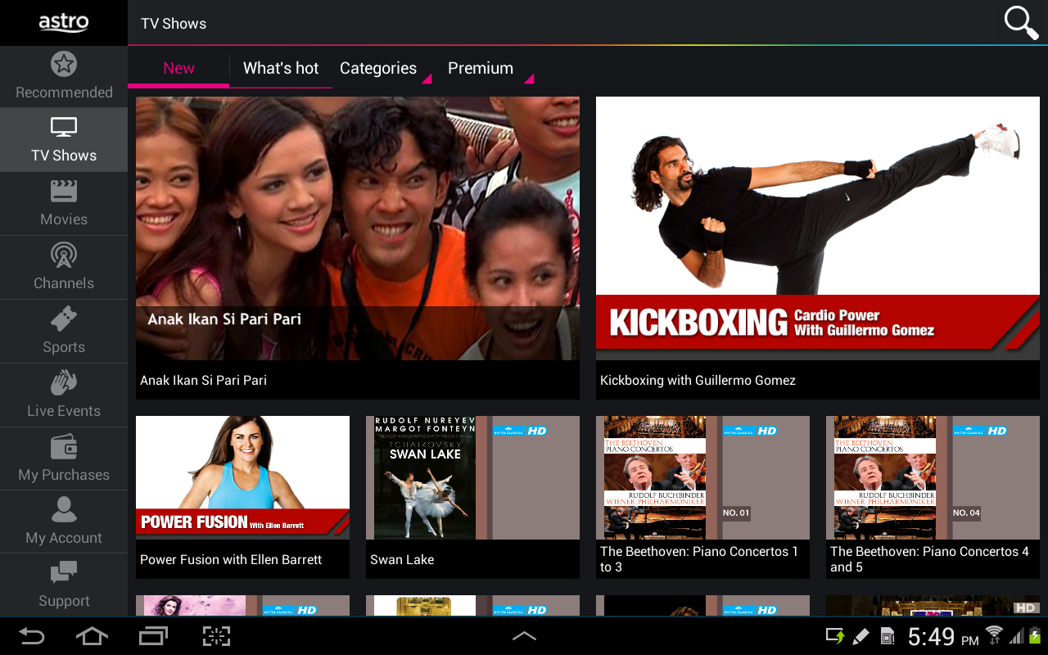Click The Beethoven: Piano Concertos 1 to 3 caption
1048x655 pixels.
point(699,559)
